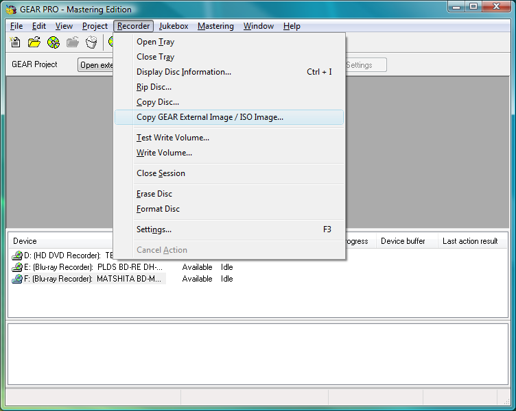
Task: Click the New project toolbar icon
Action: coord(16,42)
